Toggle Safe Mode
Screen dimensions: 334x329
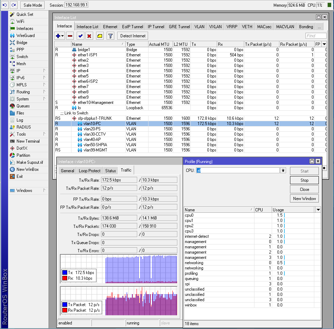coord(32,5)
